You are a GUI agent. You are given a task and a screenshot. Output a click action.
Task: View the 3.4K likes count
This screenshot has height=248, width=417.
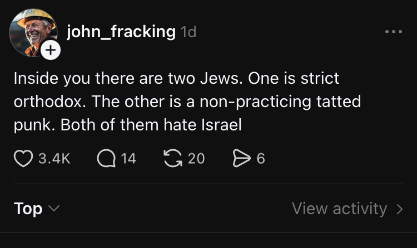(54, 159)
